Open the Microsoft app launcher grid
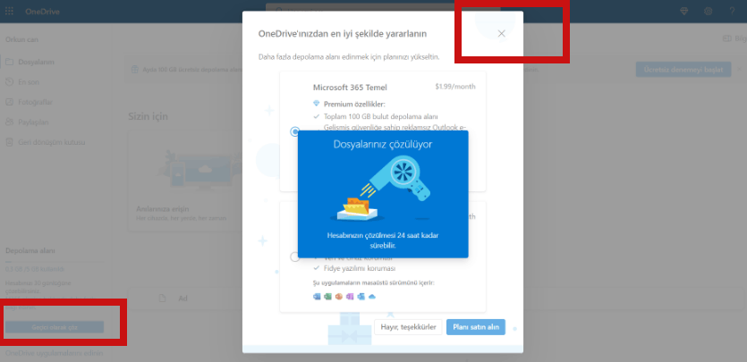Viewport: 747px width, 362px height. click(x=9, y=12)
